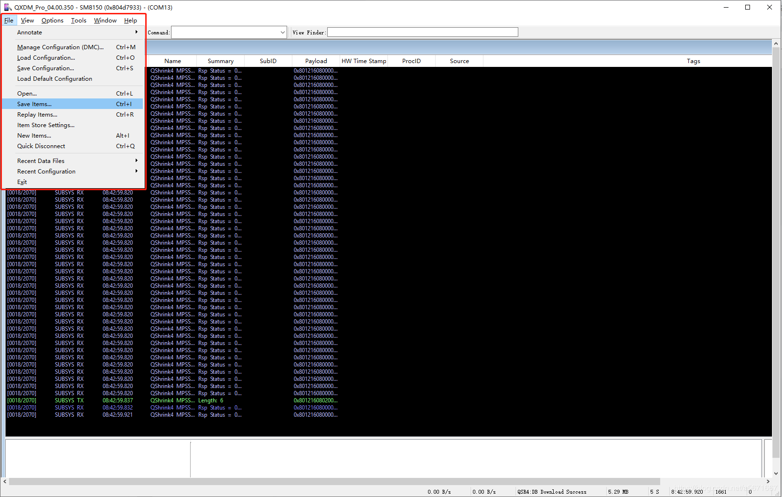Close the QXDM window
The image size is (782, 497).
click(x=770, y=7)
